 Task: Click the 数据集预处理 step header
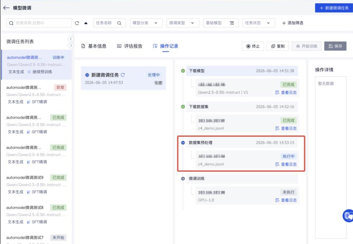(242, 143)
